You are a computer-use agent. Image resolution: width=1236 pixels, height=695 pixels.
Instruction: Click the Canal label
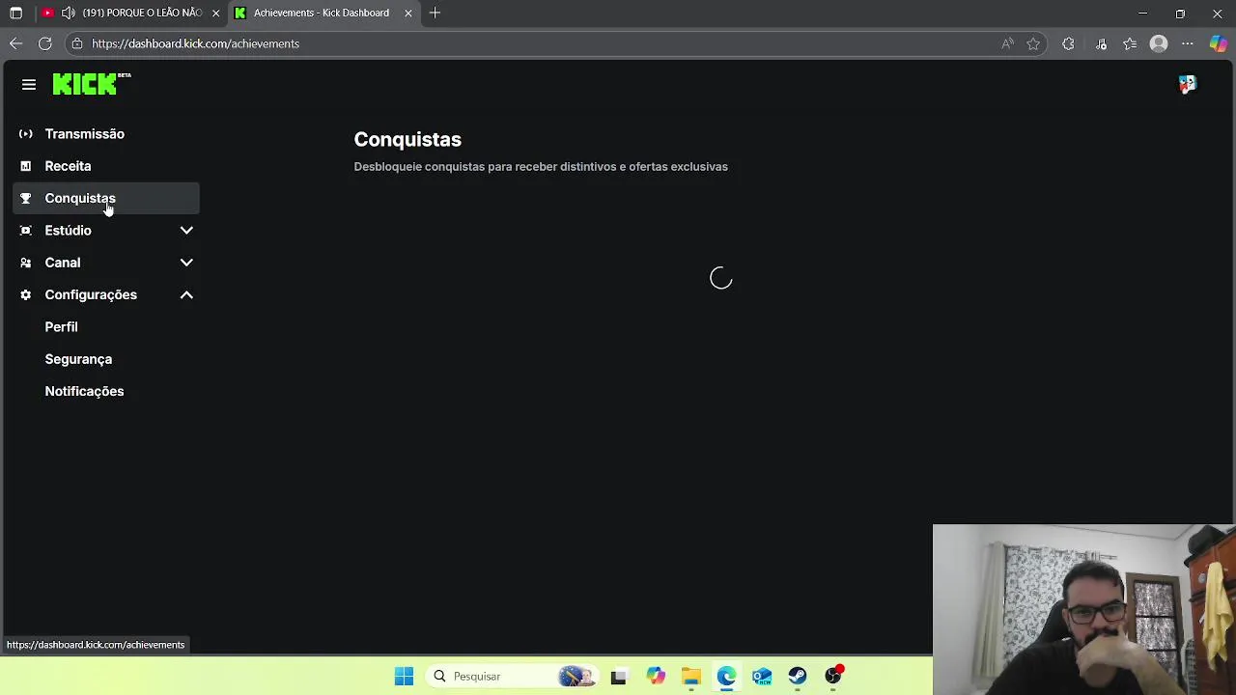(x=63, y=263)
